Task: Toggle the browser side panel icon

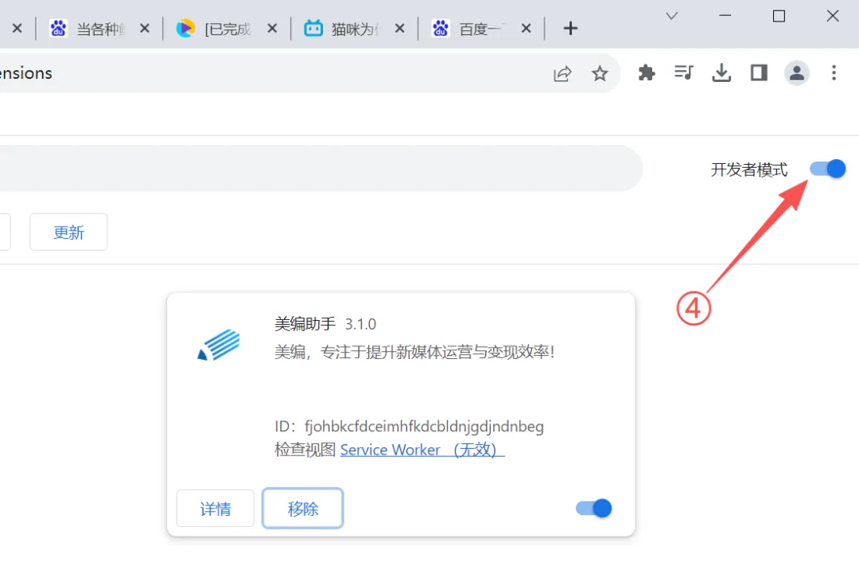Action: (759, 73)
